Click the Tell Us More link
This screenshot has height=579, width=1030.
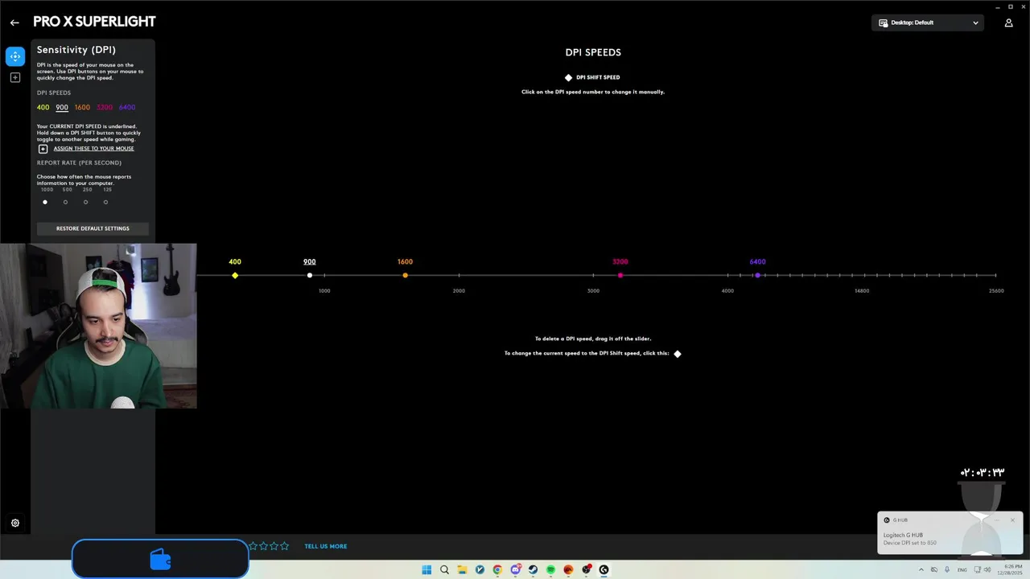(326, 547)
